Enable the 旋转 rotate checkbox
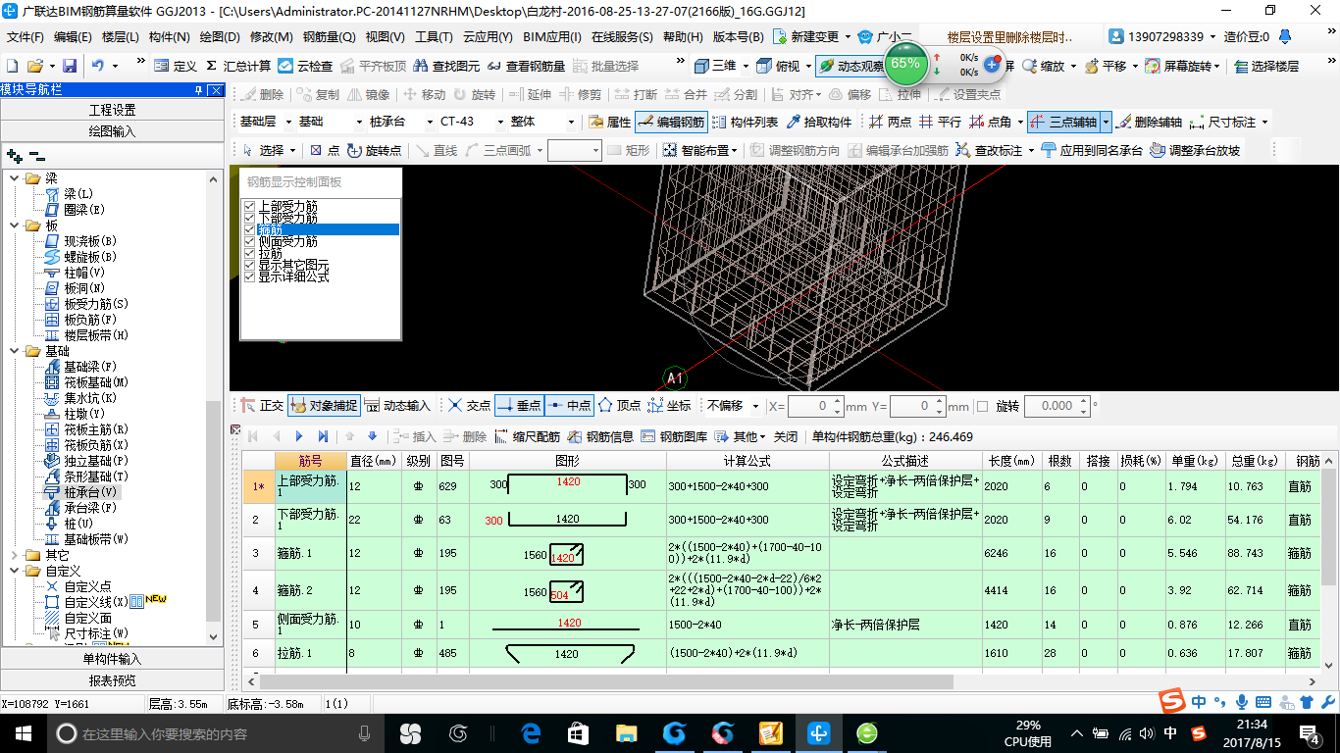Image resolution: width=1340 pixels, height=753 pixels. (x=982, y=406)
